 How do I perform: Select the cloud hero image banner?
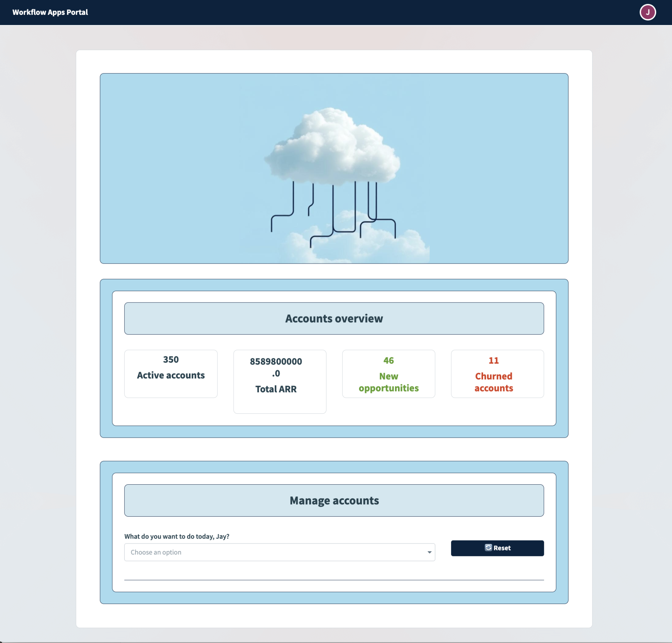pyautogui.click(x=333, y=168)
